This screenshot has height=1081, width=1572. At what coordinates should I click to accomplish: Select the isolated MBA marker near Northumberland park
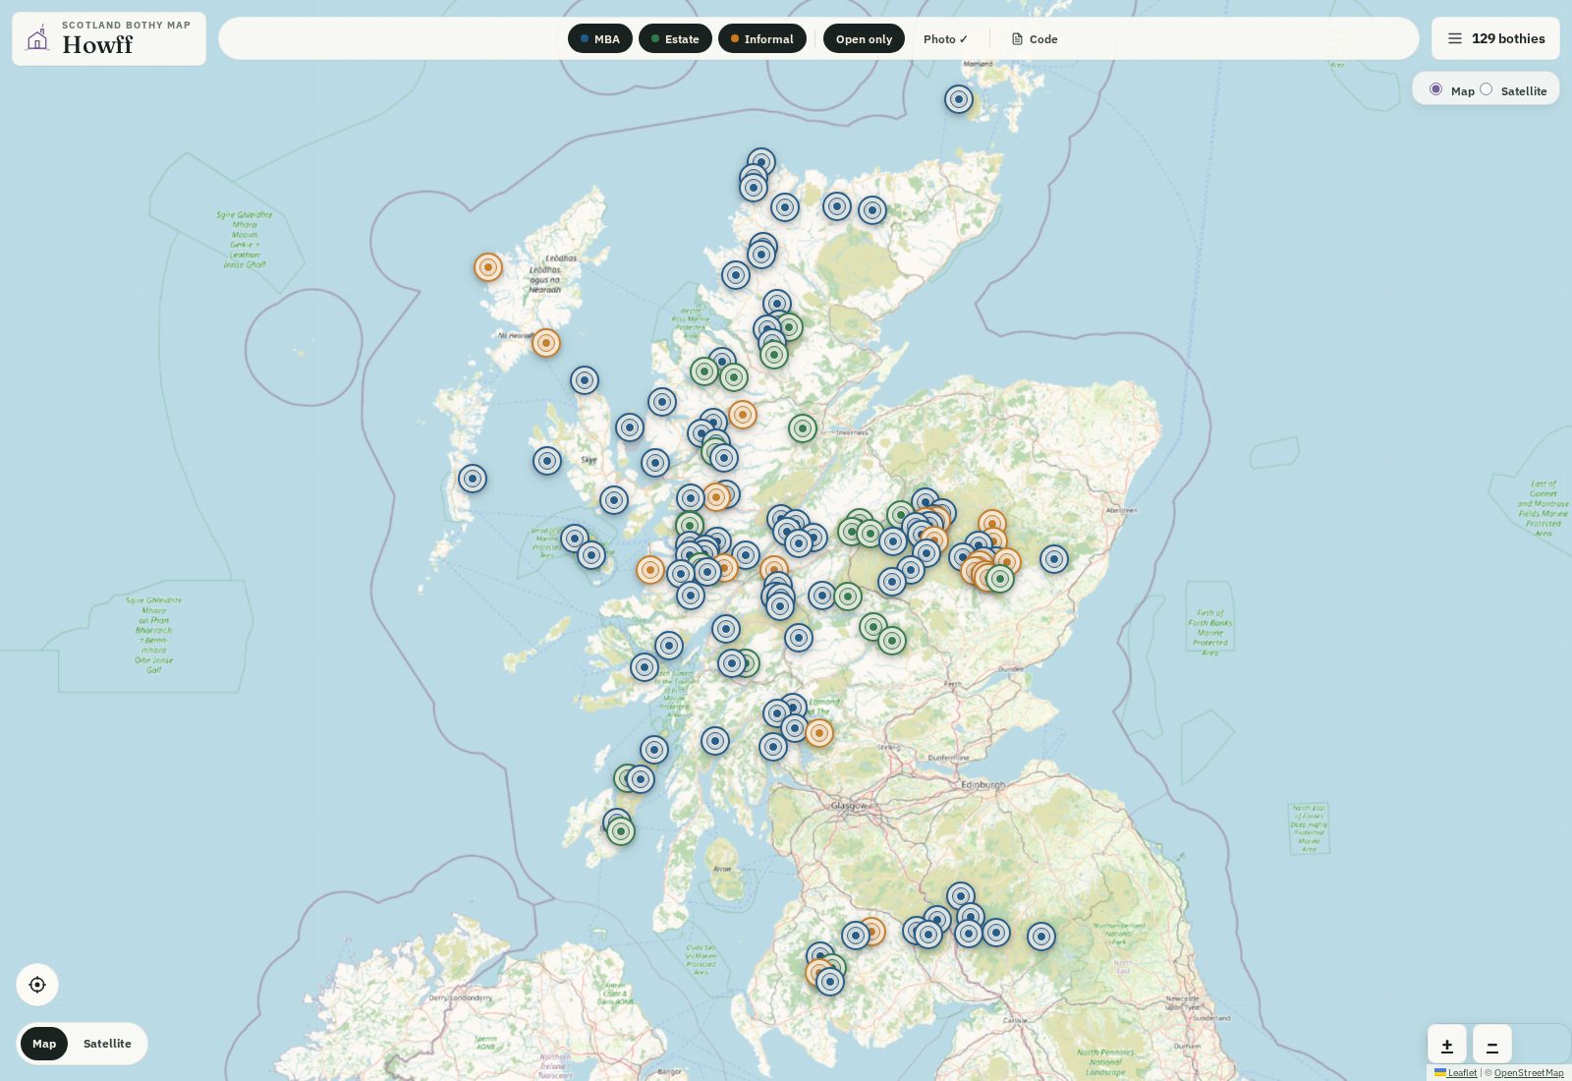coord(1041,937)
